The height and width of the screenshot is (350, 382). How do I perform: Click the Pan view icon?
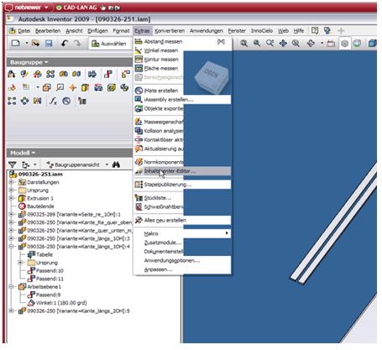pos(283,44)
